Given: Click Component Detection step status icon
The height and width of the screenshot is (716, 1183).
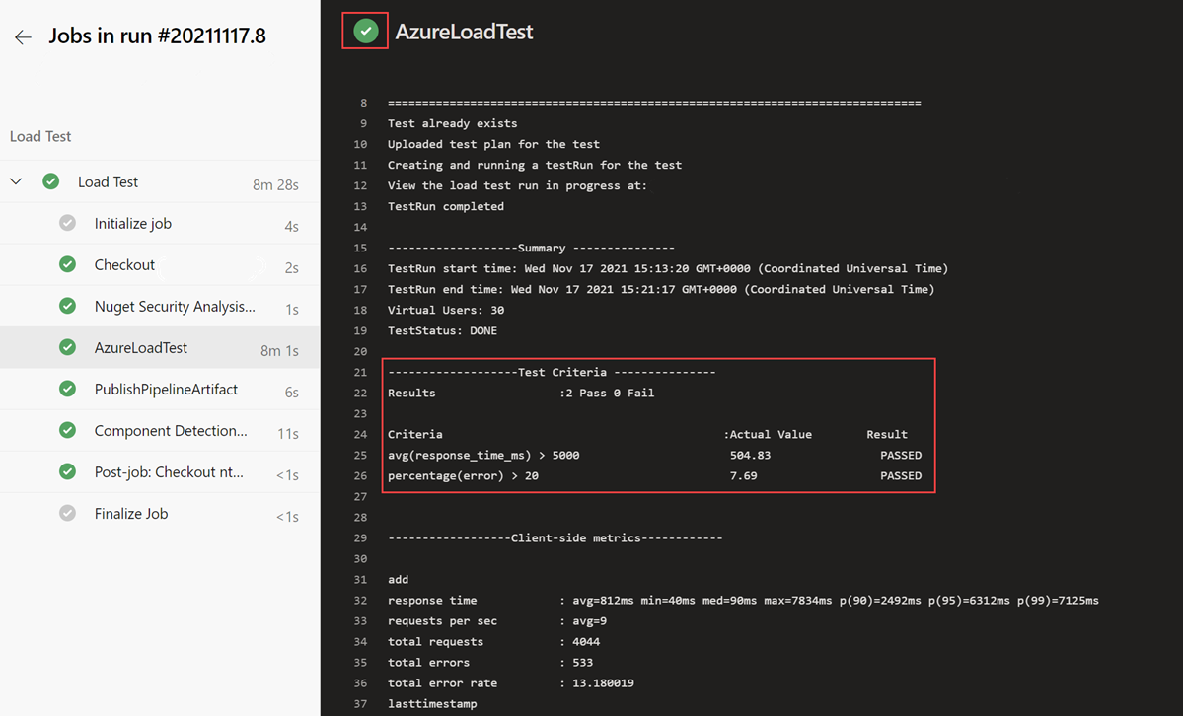Looking at the screenshot, I should pyautogui.click(x=67, y=430).
